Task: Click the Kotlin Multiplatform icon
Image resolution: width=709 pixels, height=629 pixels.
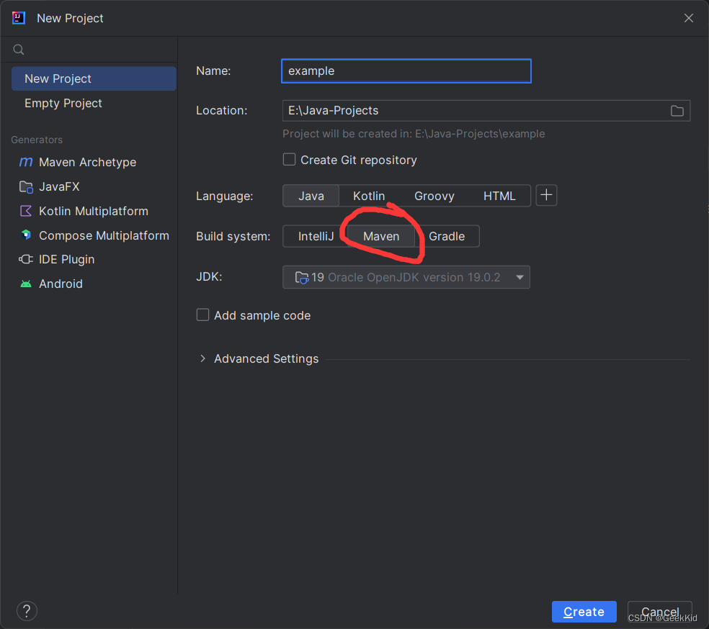Action: tap(26, 211)
